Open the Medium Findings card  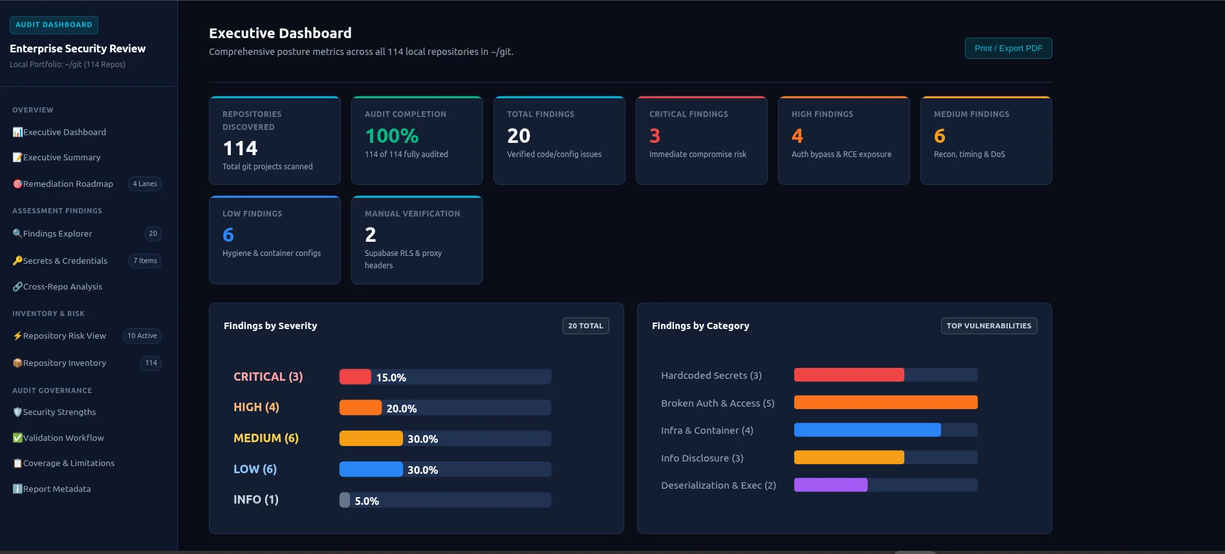point(986,140)
